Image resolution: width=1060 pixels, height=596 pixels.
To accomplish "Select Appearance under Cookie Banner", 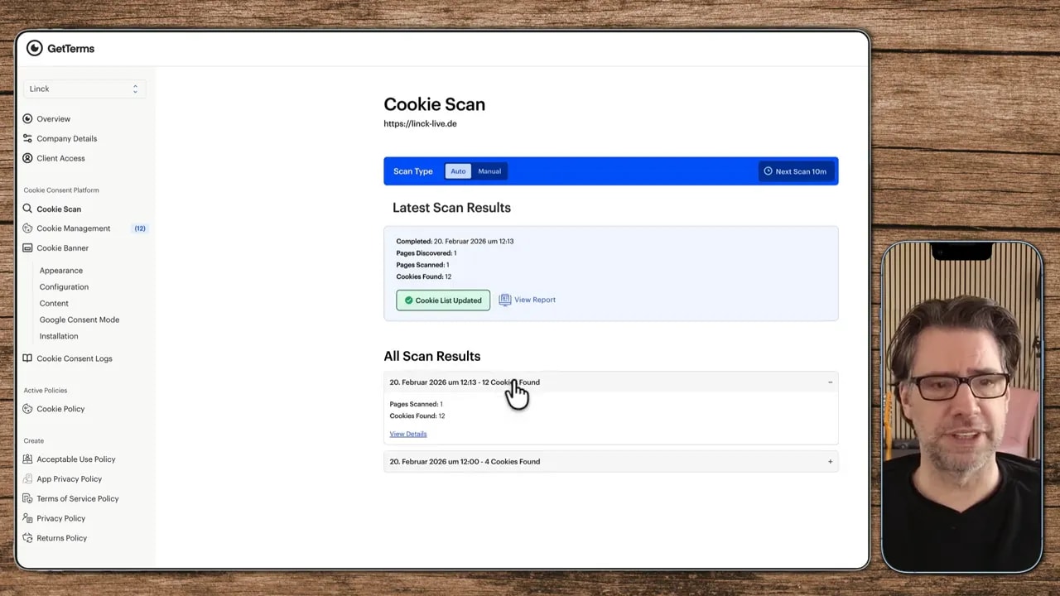I will (60, 270).
